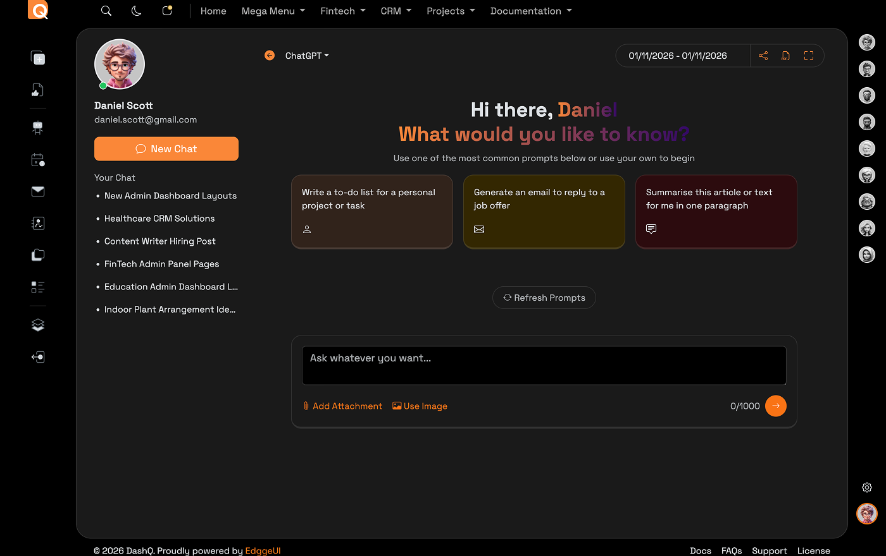Open the settings gear on the right edge

[867, 487]
